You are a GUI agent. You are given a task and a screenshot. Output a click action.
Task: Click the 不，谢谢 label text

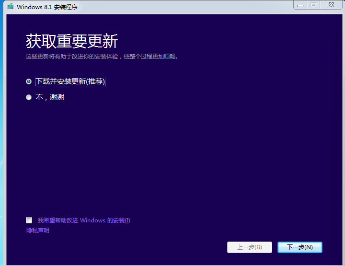tap(50, 97)
